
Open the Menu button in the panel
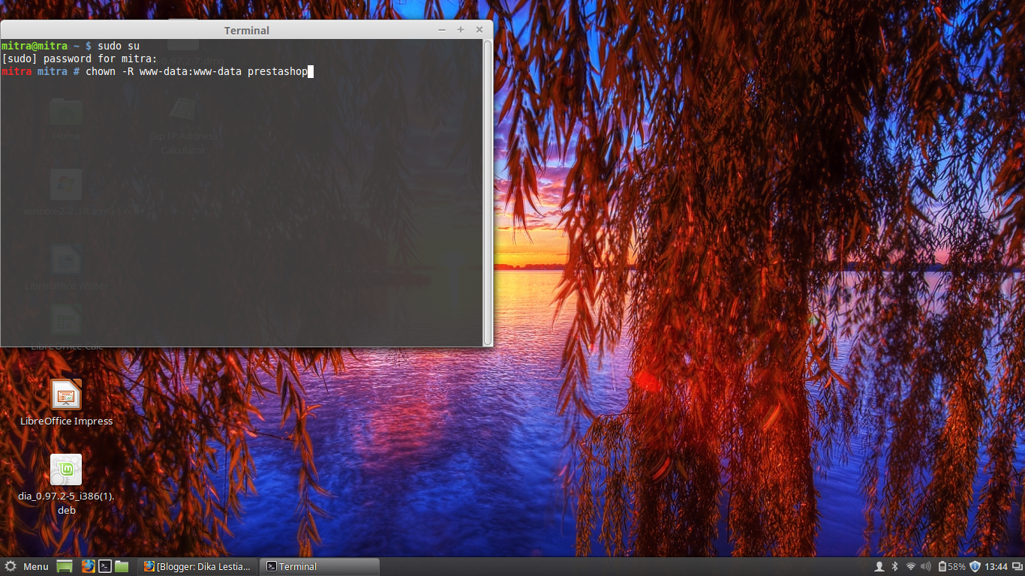tap(26, 566)
